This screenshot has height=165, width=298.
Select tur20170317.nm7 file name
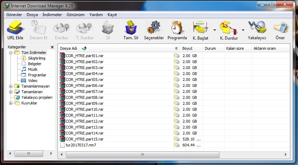click(x=81, y=145)
